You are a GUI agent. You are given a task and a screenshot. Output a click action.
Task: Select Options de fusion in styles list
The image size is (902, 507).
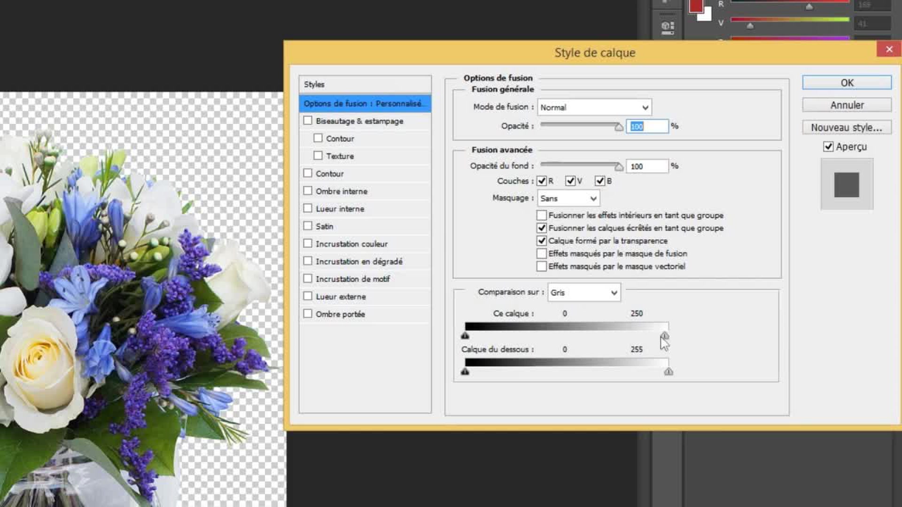point(365,103)
